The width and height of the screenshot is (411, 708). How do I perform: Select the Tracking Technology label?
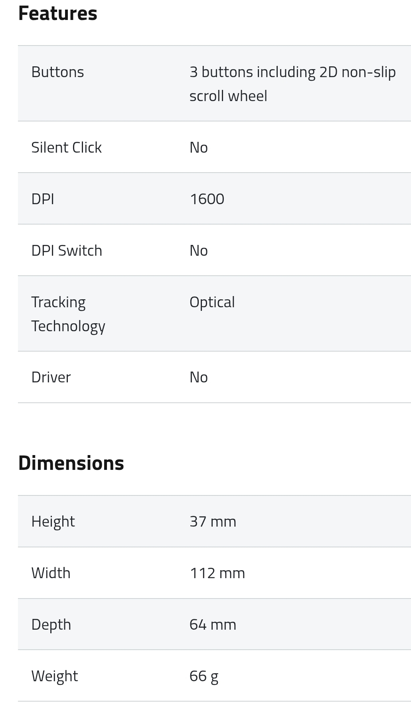point(68,314)
